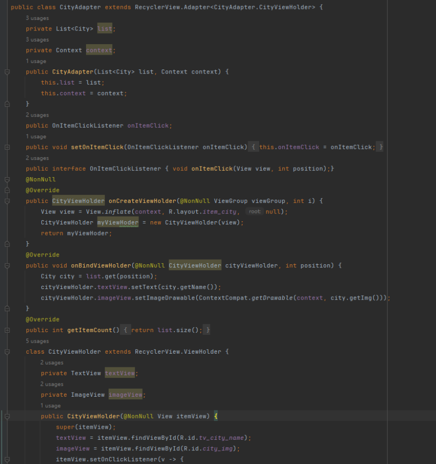The image size is (436, 464).
Task: Click the underlined myViewHoder variable declaration
Action: point(118,223)
